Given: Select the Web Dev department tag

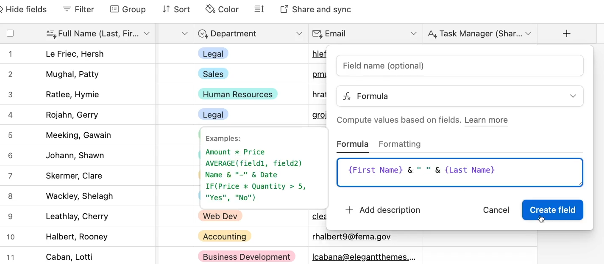Looking at the screenshot, I should (x=220, y=216).
